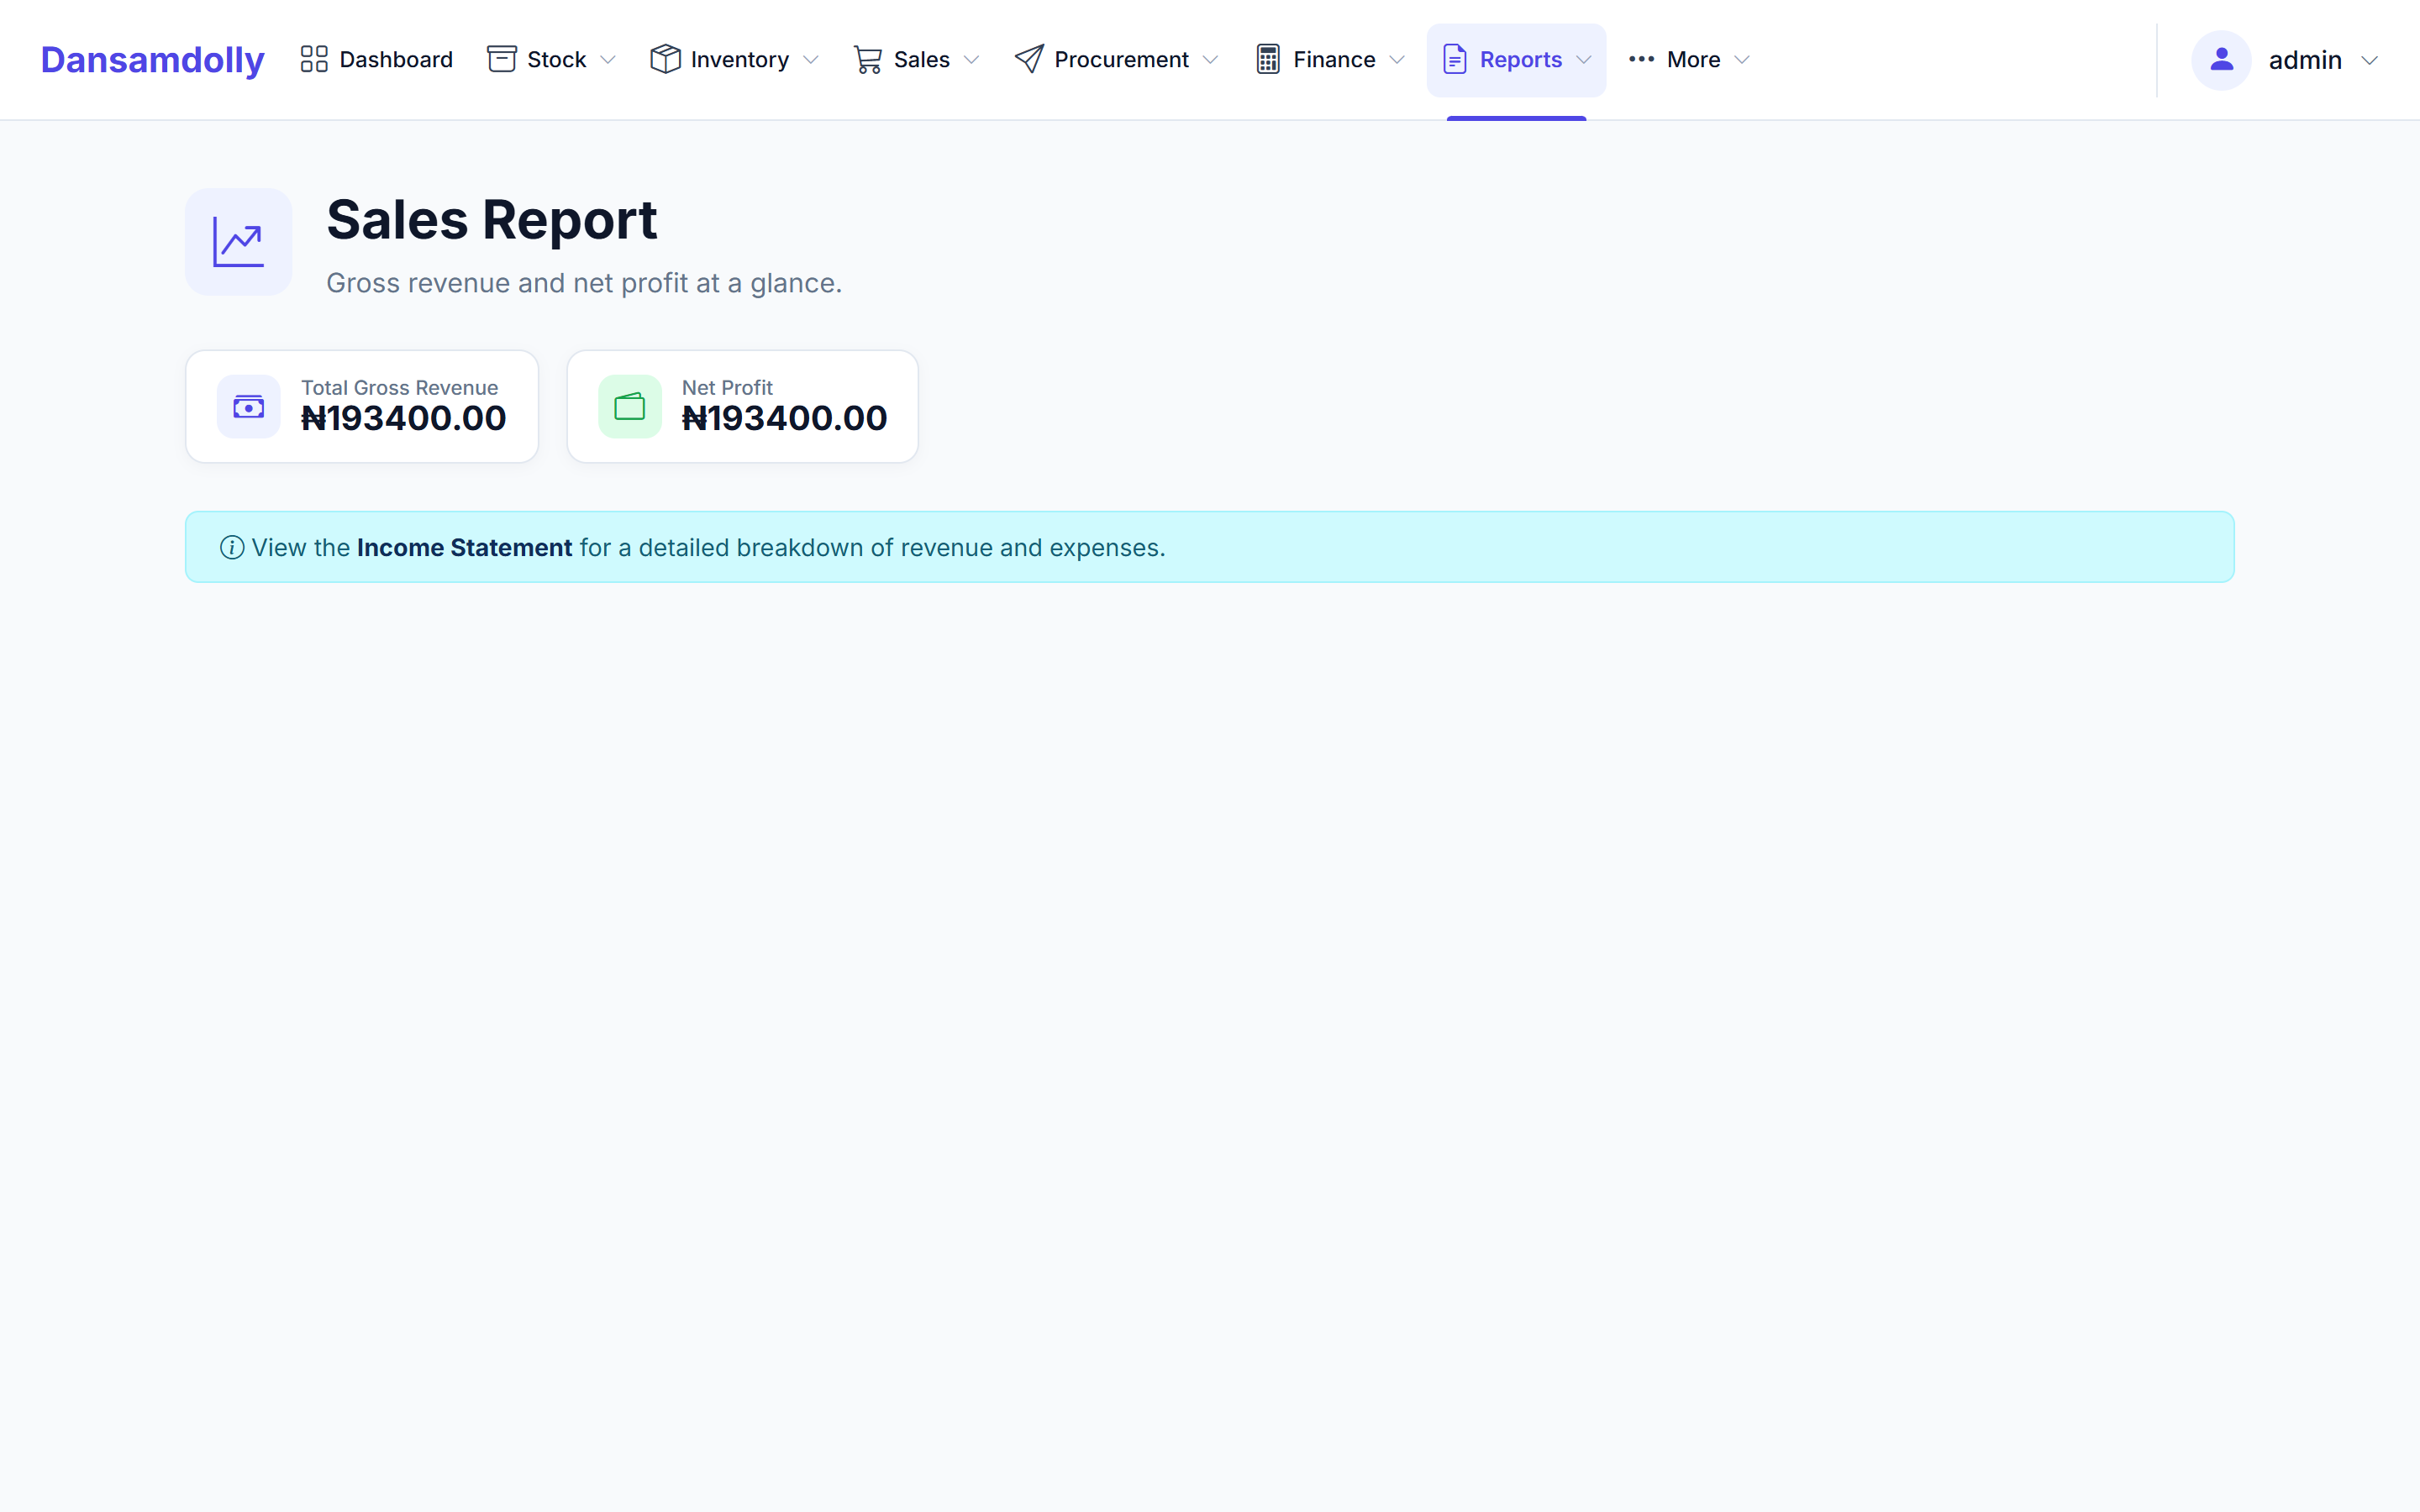This screenshot has height=1512, width=2420.
Task: Click the Net Profit amount ₦193400.00
Action: click(785, 418)
